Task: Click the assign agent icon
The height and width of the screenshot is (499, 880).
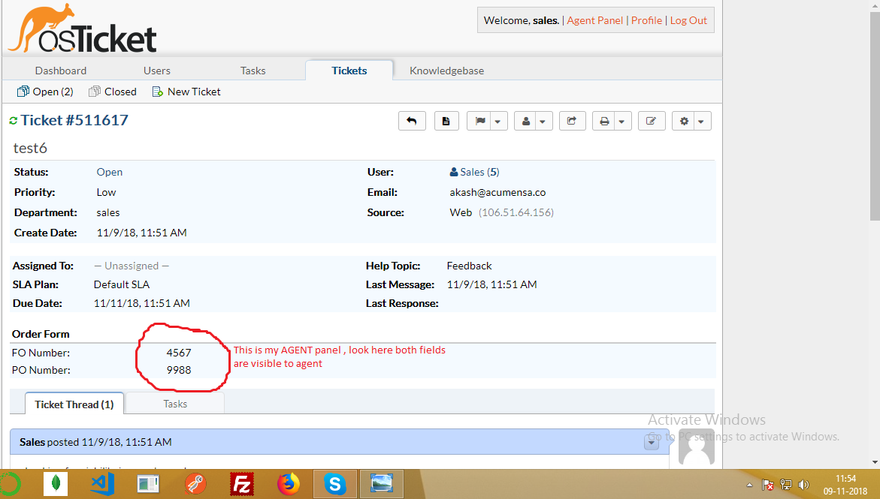Action: 528,120
